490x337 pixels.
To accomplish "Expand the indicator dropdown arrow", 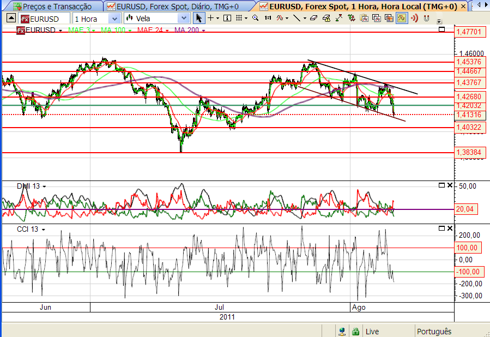I will [287, 19].
